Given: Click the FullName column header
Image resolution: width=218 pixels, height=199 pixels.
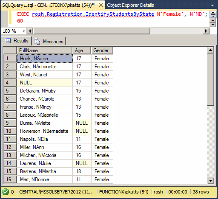Looking at the screenshot, I should pyautogui.click(x=45, y=50).
